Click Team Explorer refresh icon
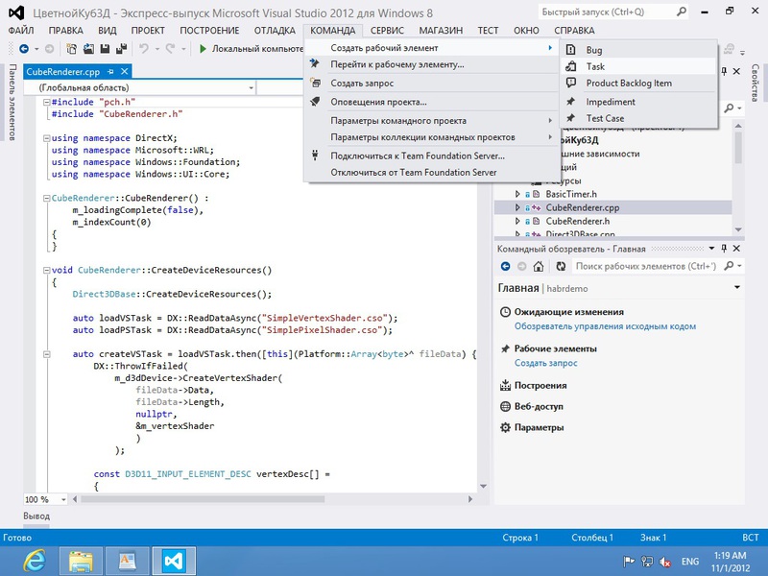768x576 pixels. coord(561,266)
